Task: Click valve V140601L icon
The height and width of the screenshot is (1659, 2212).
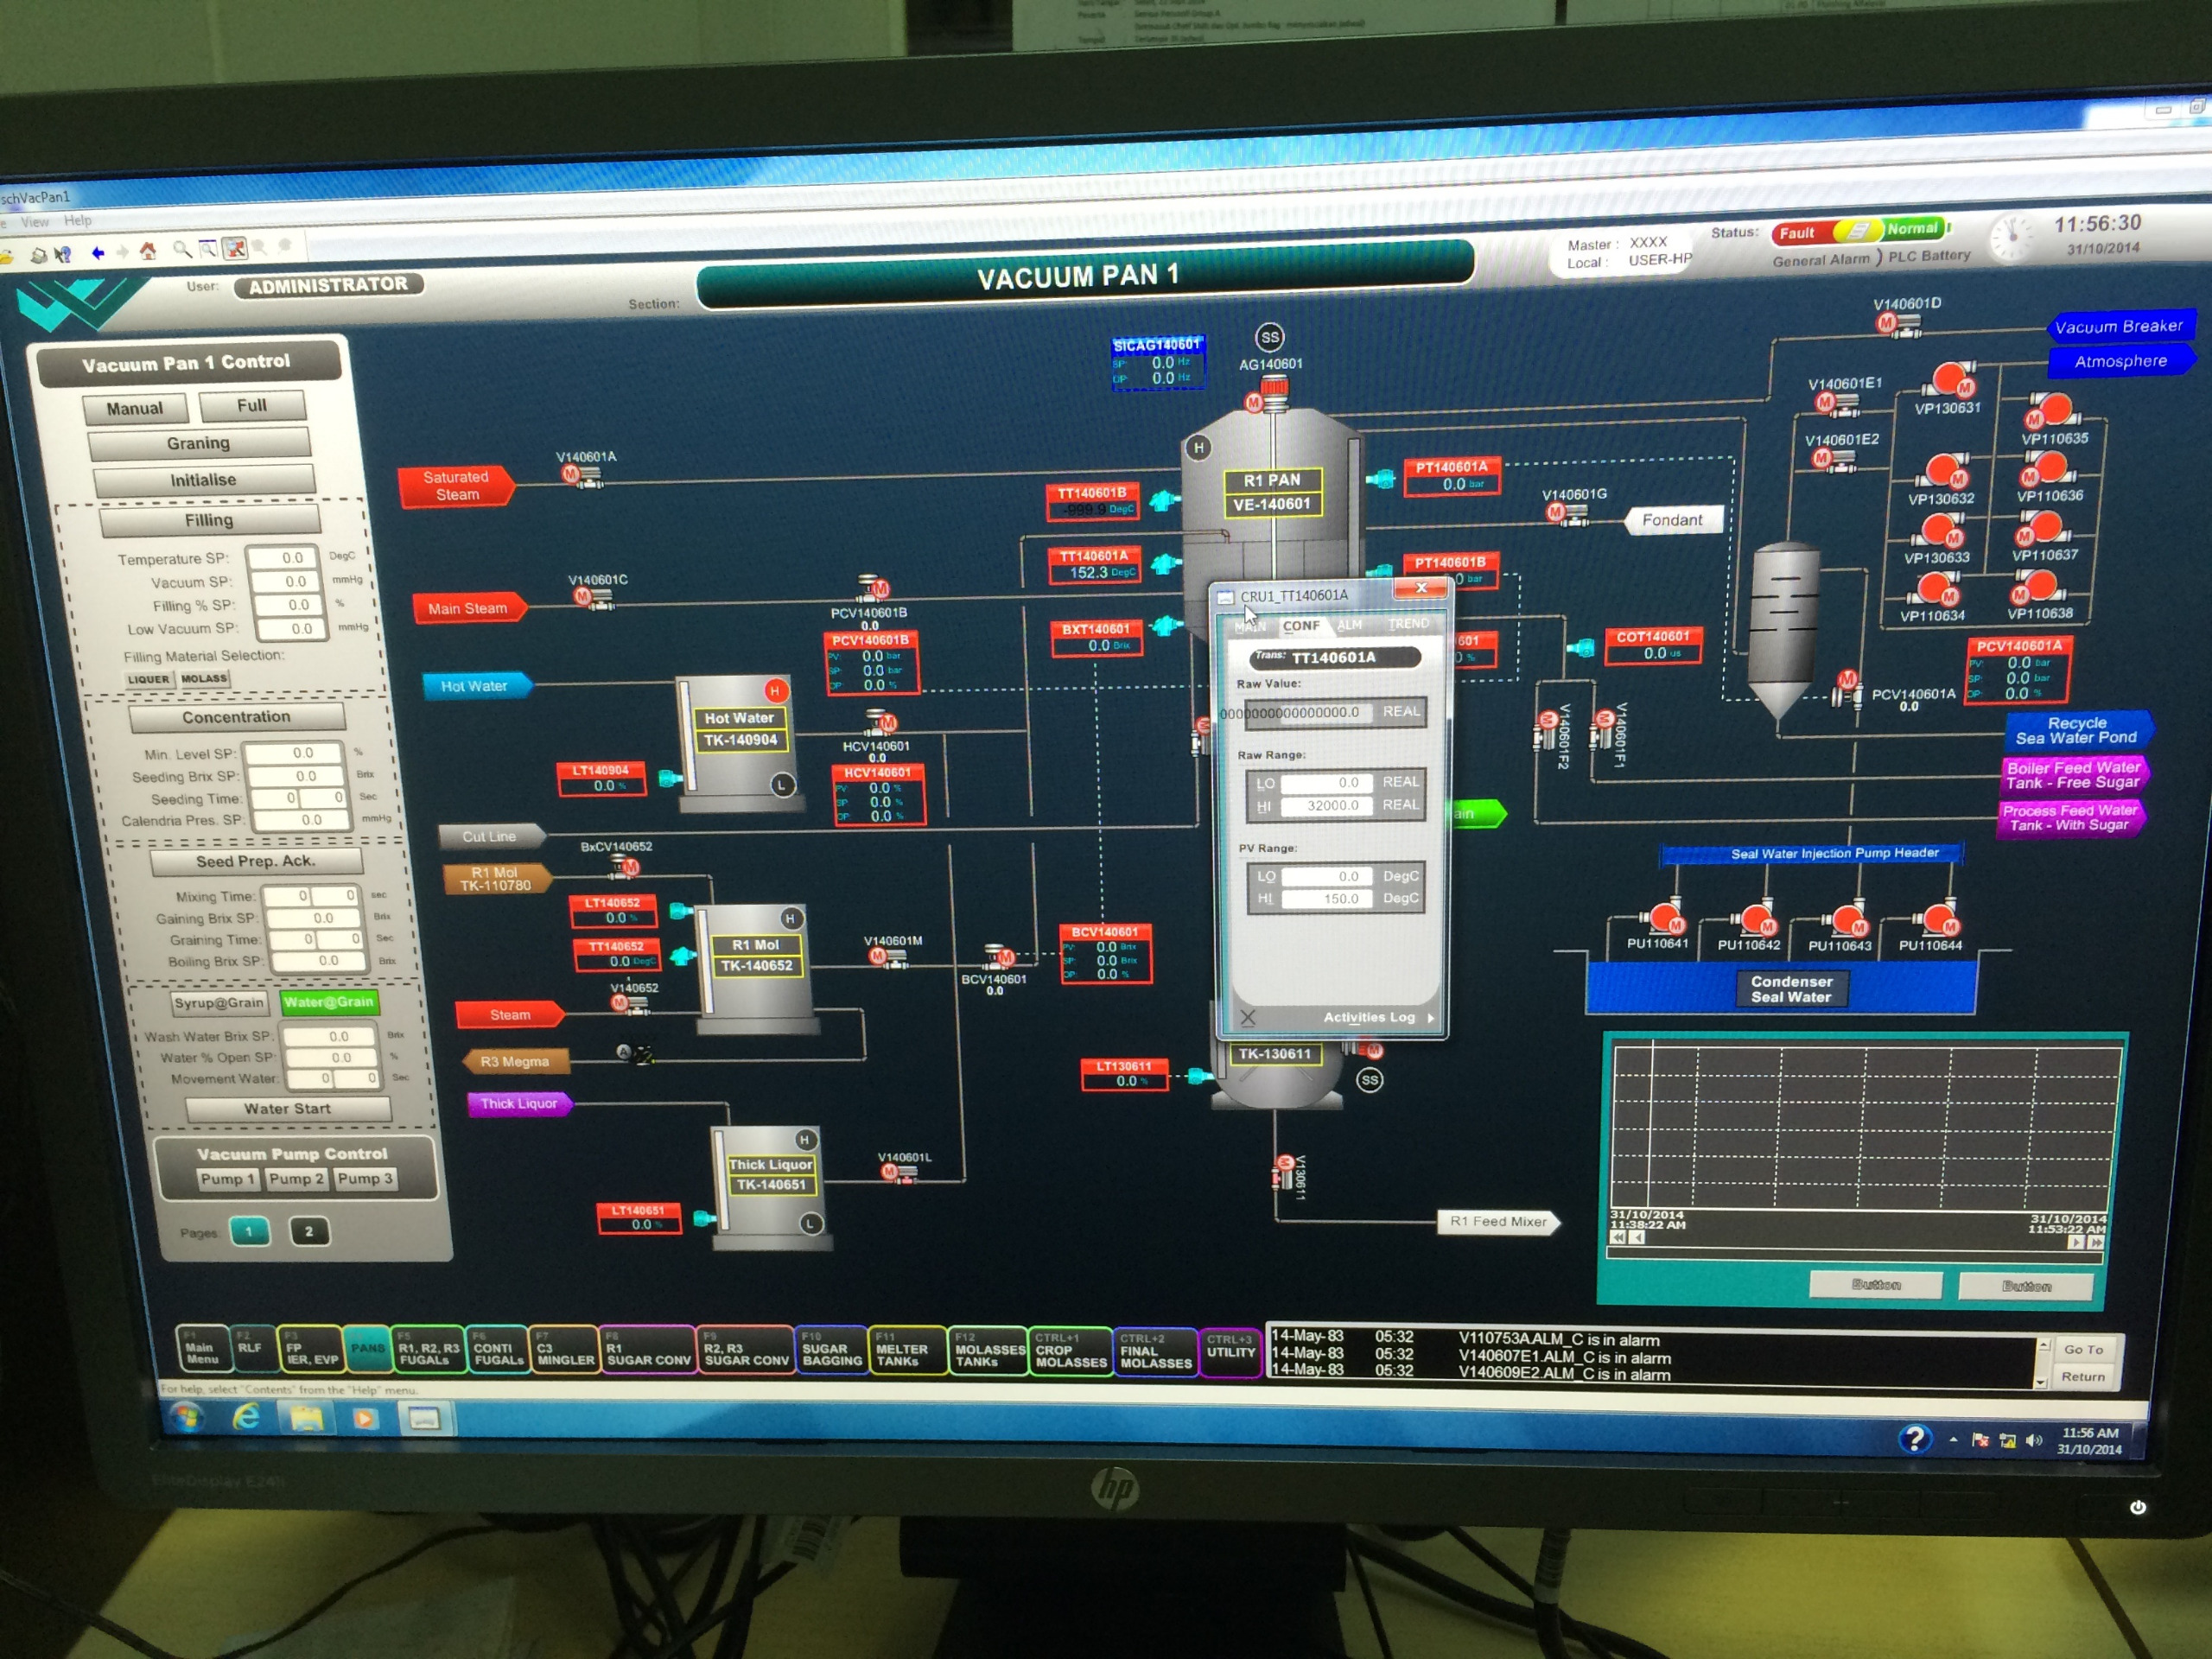Action: click(x=898, y=1173)
